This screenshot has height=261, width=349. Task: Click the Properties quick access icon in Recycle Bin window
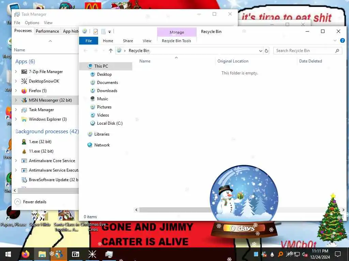[96, 32]
